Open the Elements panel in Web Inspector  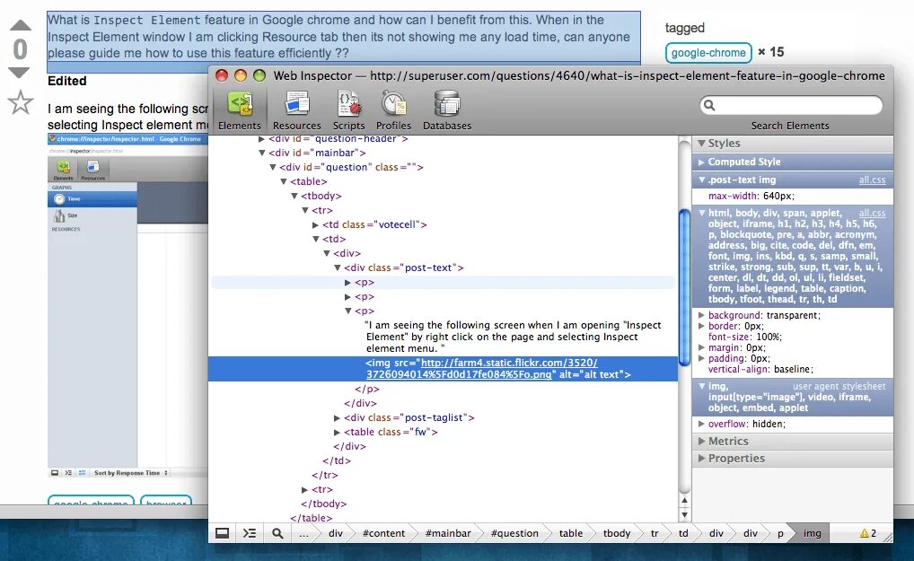point(240,110)
